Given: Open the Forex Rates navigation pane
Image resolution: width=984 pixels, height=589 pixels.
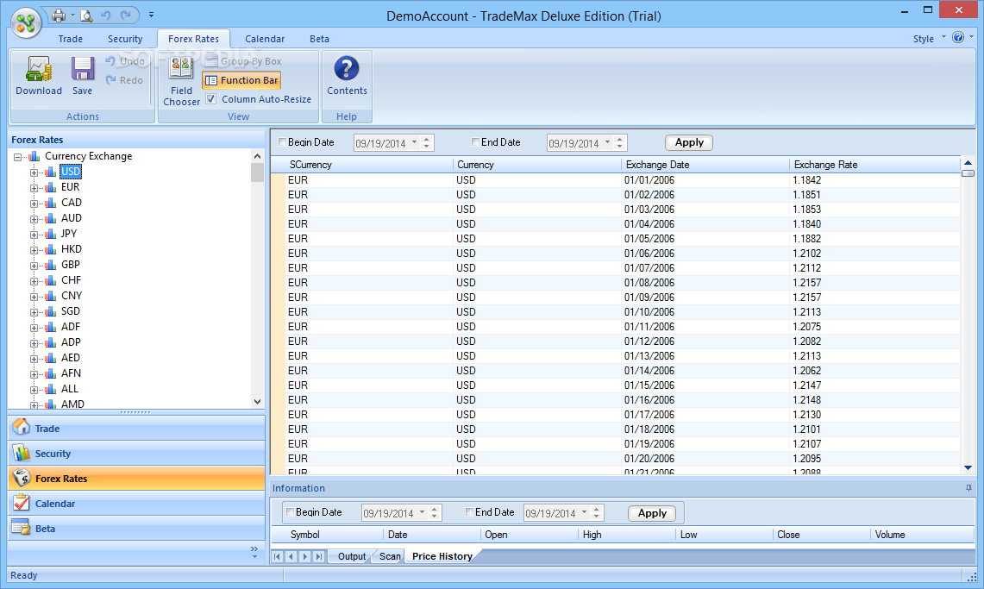Looking at the screenshot, I should tap(136, 478).
